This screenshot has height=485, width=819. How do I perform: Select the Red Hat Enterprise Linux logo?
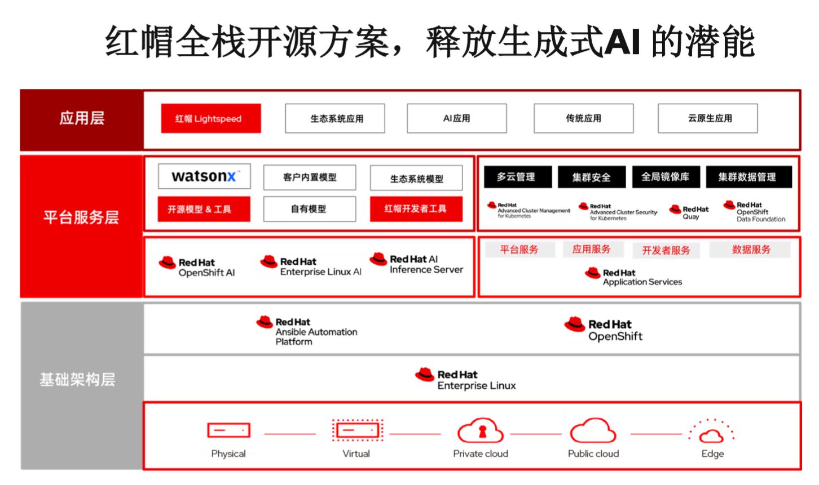coord(466,380)
